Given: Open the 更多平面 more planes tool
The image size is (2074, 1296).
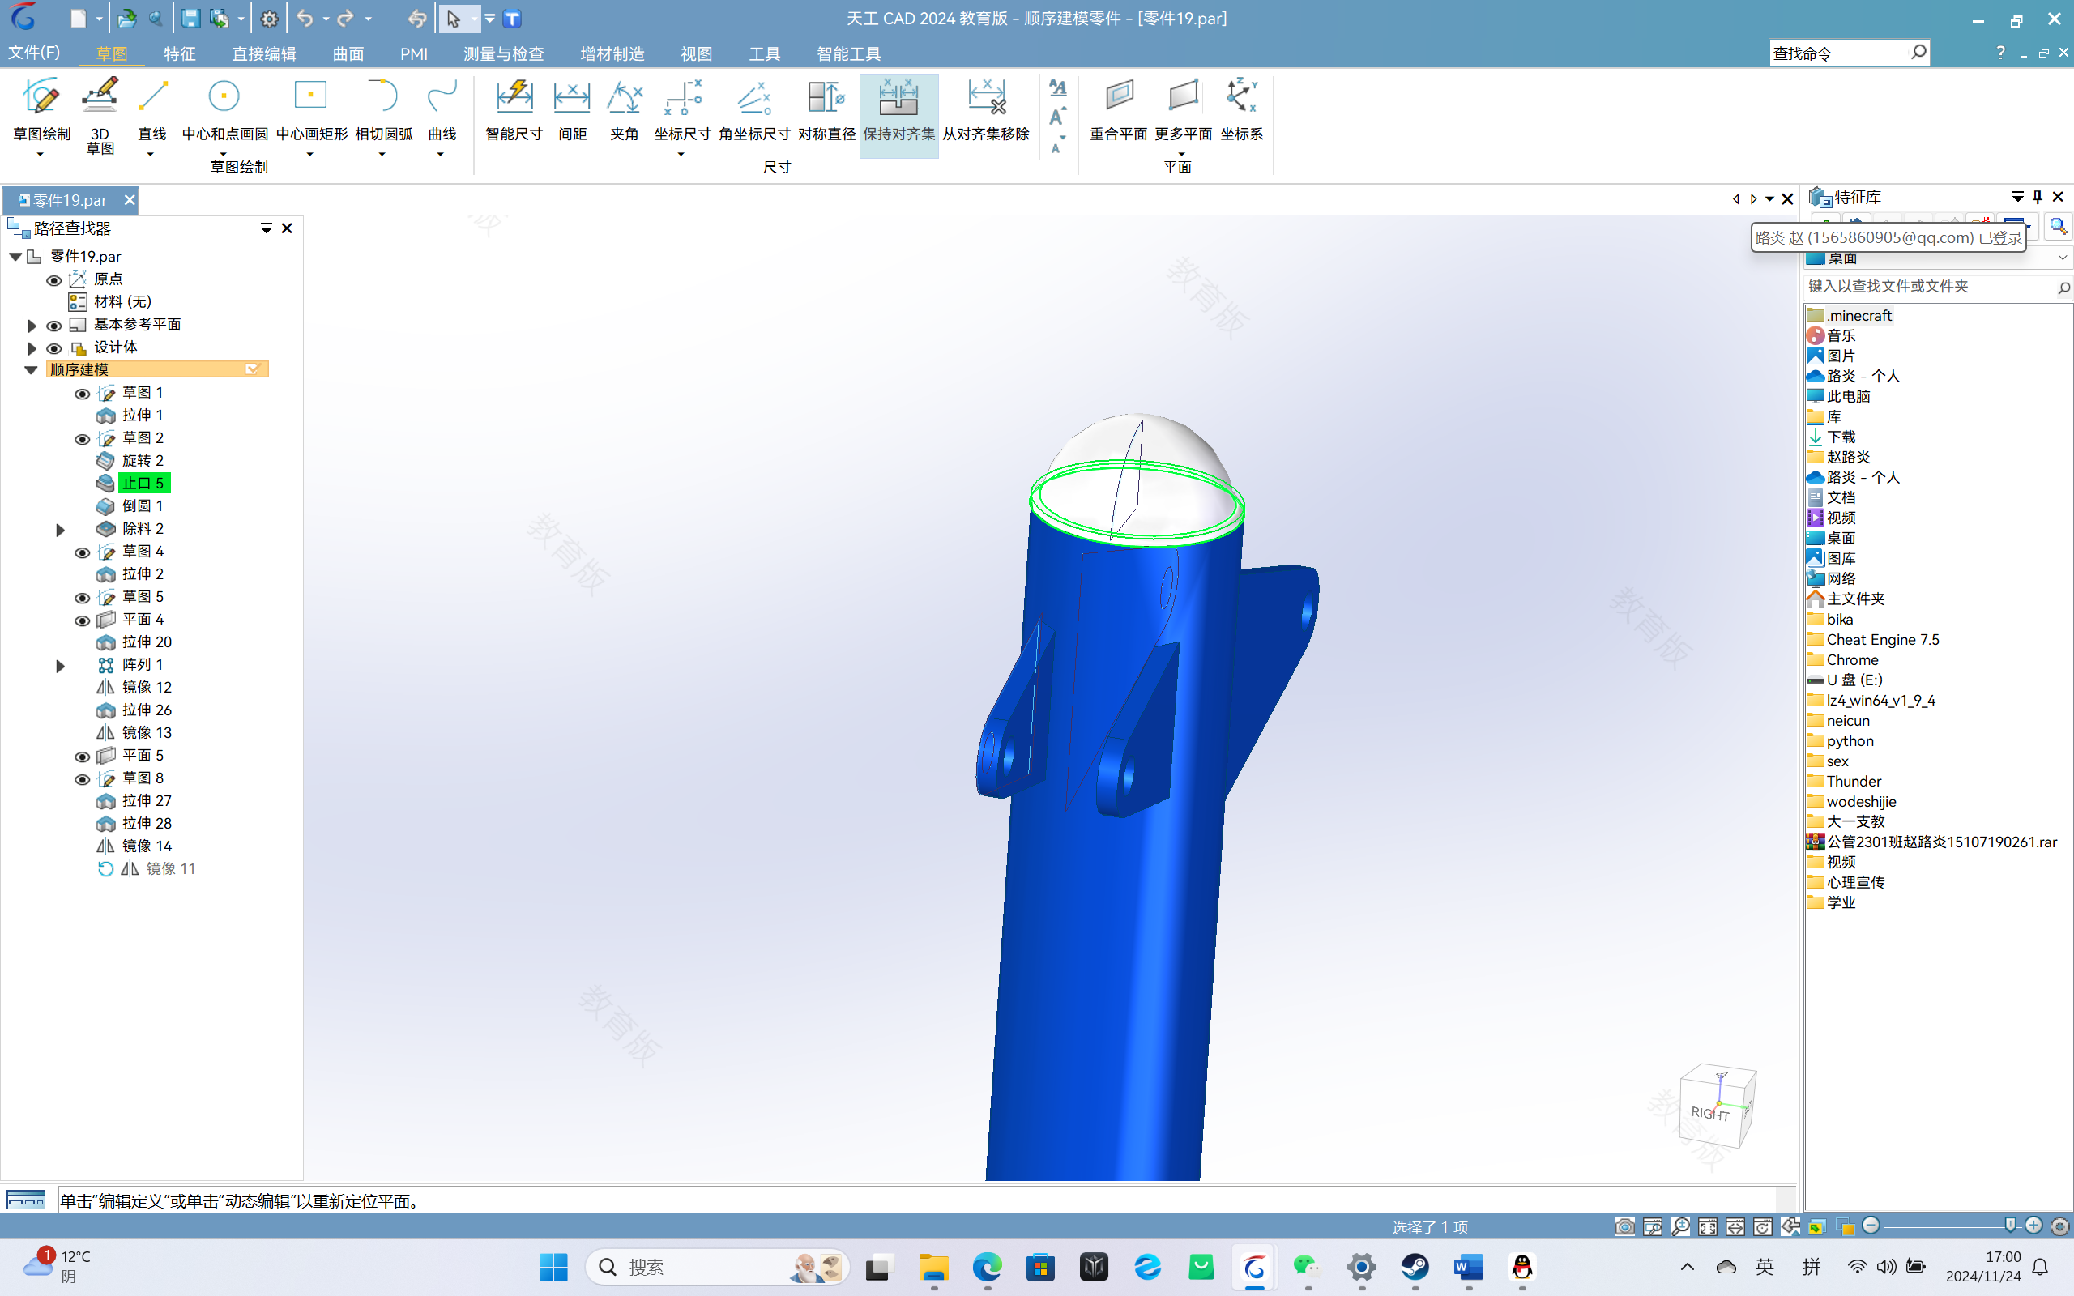Looking at the screenshot, I should [1183, 109].
